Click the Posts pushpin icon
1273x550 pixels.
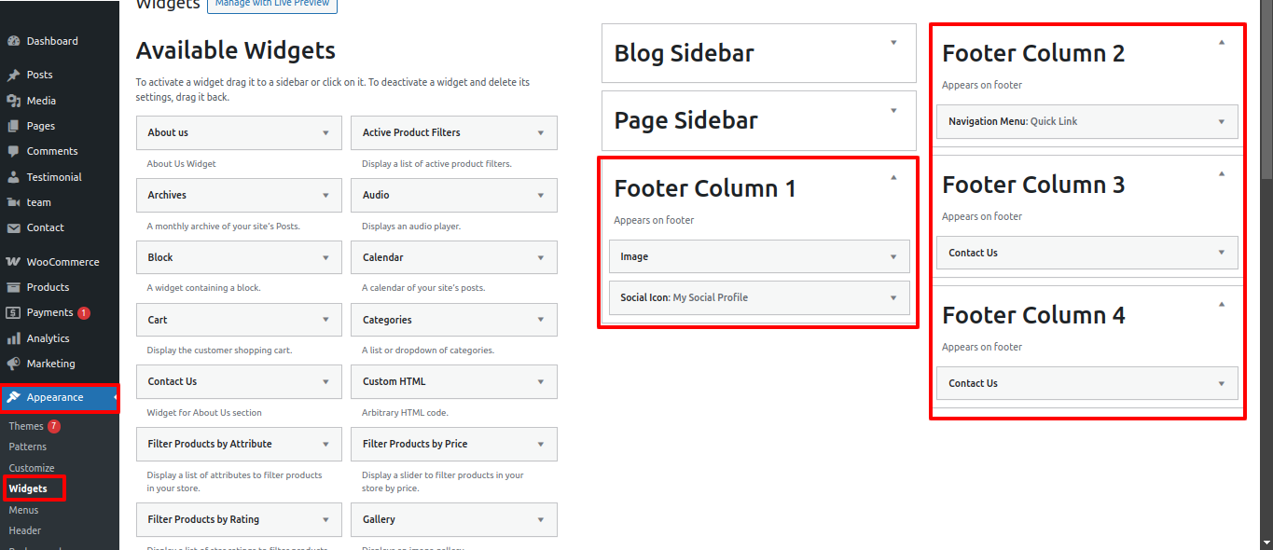13,76
